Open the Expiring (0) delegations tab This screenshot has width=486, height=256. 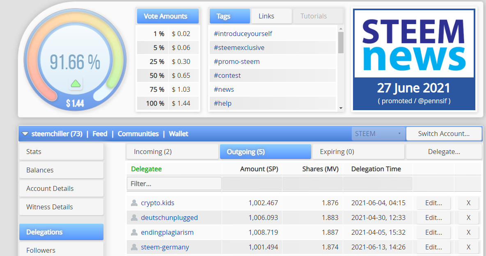click(358, 152)
